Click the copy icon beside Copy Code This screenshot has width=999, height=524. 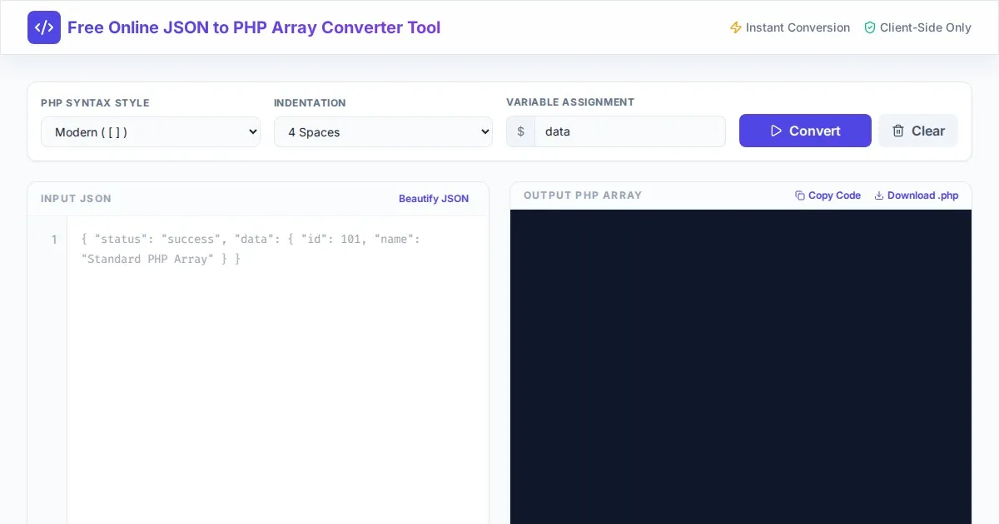(800, 195)
